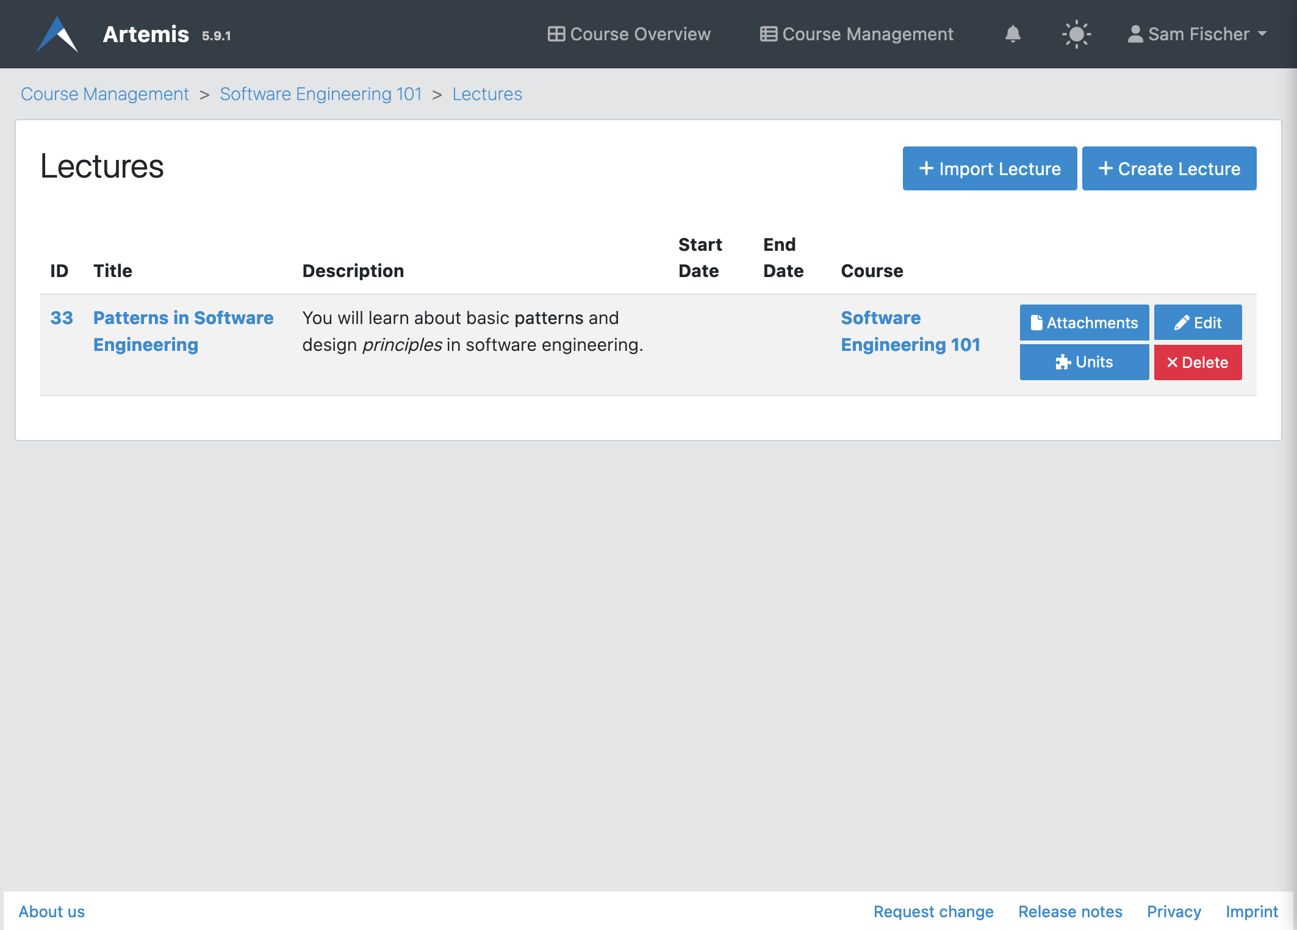
Task: Open Release notes footer link
Action: click(x=1070, y=911)
